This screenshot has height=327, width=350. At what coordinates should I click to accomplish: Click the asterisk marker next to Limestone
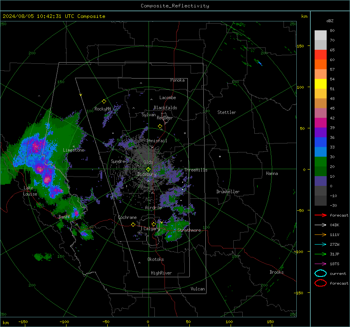[x=73, y=147]
